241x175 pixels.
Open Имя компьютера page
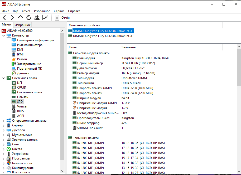click(x=30, y=45)
